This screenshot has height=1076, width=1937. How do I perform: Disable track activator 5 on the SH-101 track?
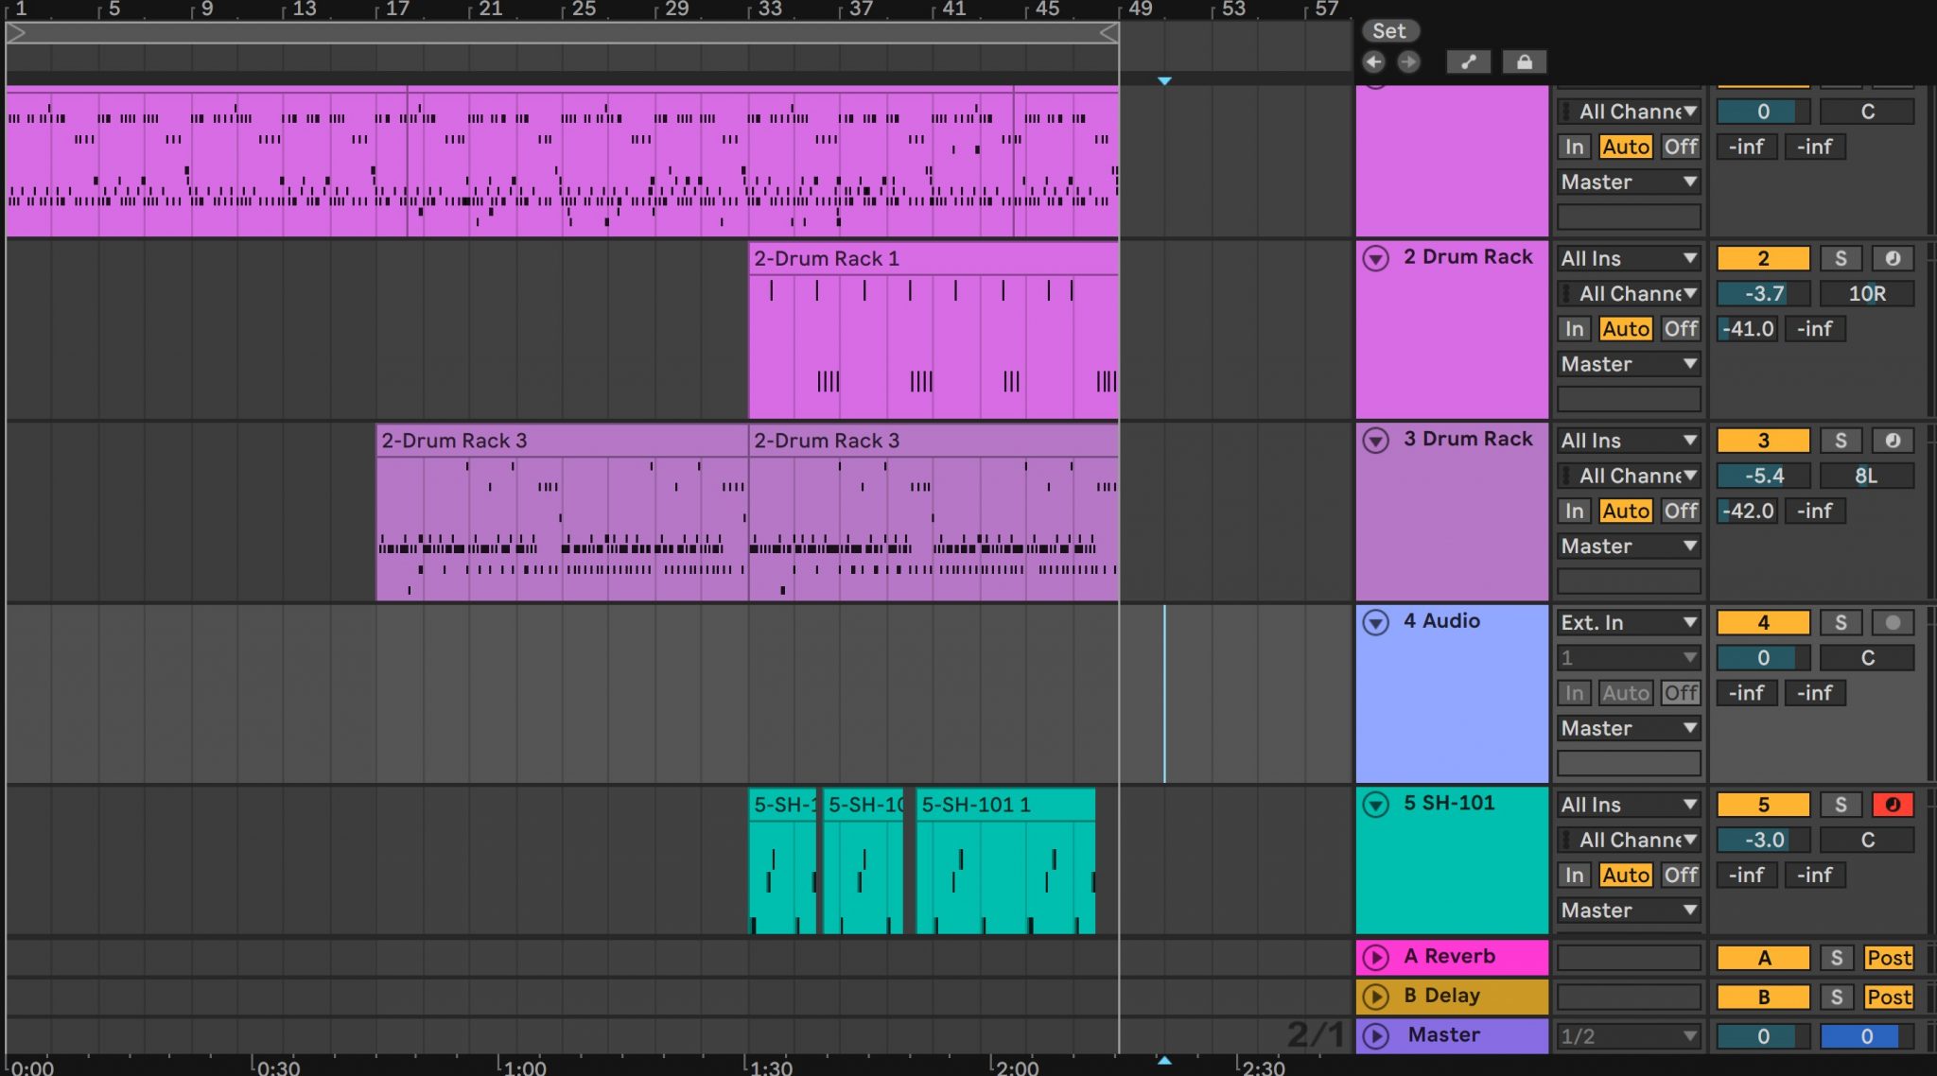tap(1763, 804)
